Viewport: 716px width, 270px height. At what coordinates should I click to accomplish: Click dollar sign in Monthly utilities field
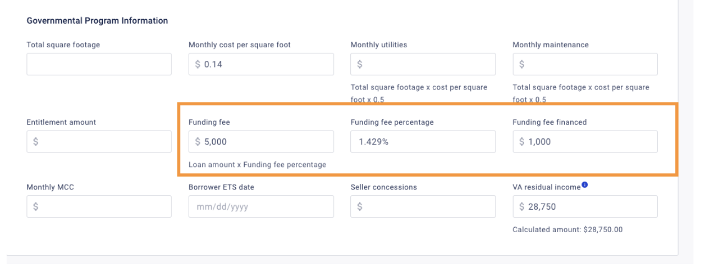[x=360, y=64]
